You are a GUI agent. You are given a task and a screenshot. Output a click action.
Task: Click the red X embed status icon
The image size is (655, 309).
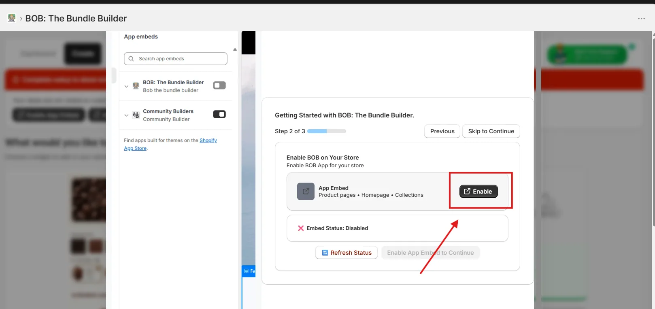click(x=301, y=228)
